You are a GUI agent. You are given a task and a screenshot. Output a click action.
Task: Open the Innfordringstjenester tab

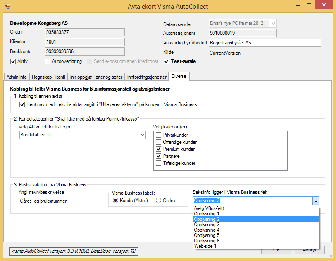pyautogui.click(x=147, y=77)
